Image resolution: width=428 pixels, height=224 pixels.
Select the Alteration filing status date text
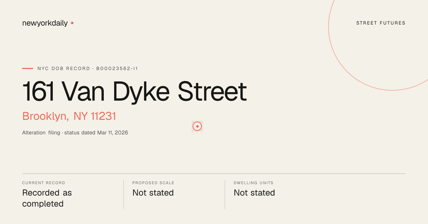click(75, 133)
